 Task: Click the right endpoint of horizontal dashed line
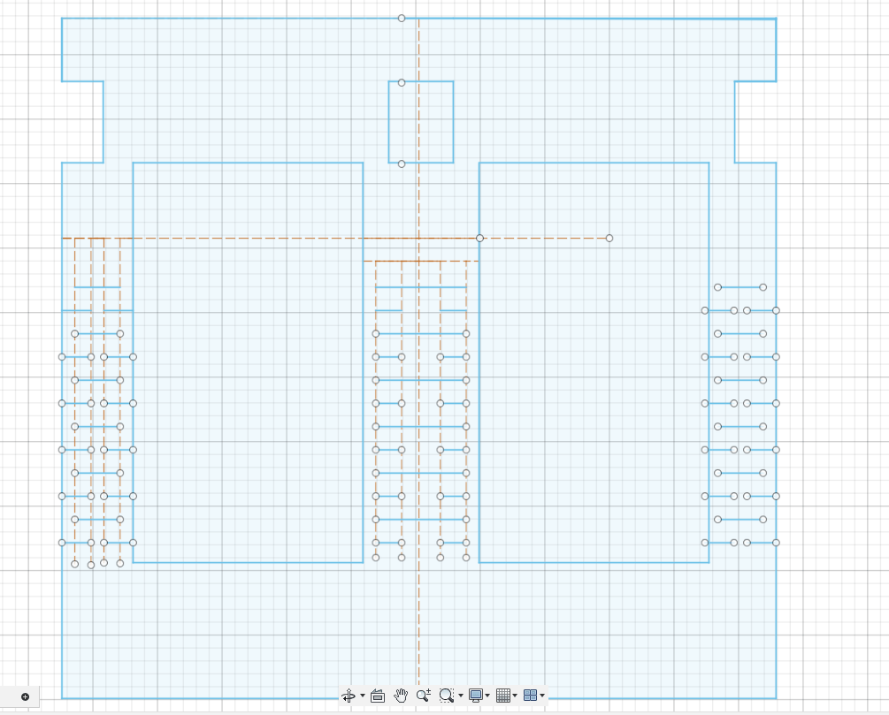click(x=609, y=238)
